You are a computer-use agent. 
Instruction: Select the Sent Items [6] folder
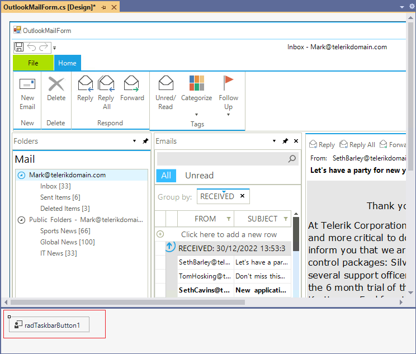coord(60,197)
